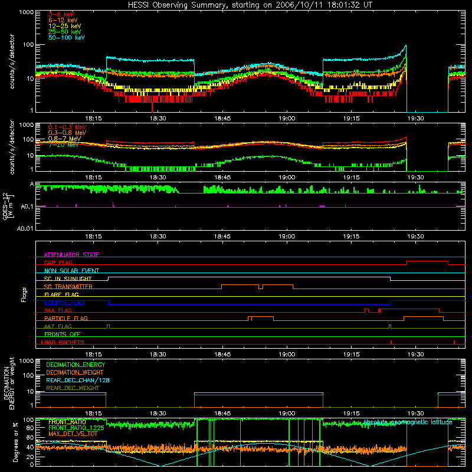This screenshot has width=472, height=472.
Task: Click the 19:15 tick under the decimation panel
Action: coord(351,414)
